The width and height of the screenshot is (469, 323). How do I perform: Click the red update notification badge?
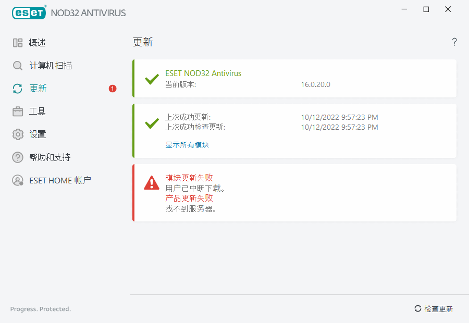[113, 89]
